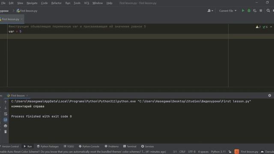Open the Tools menu
This screenshot has width=274, height=154.
pyautogui.click(x=77, y=3)
